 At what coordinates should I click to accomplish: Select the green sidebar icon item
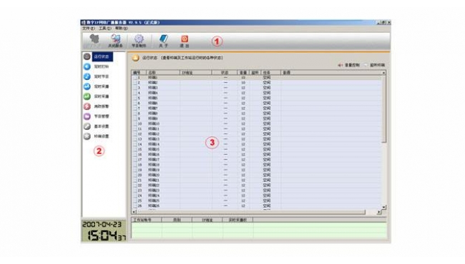87,96
